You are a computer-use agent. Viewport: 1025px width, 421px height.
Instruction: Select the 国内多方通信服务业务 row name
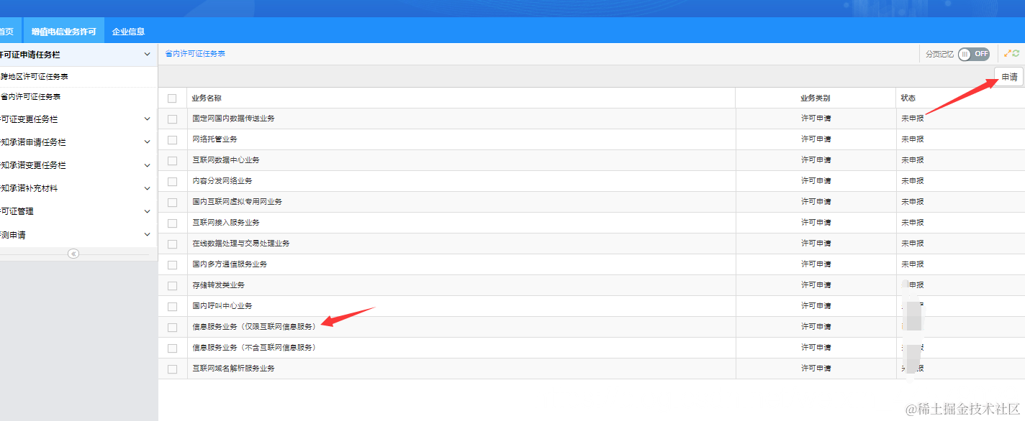click(230, 264)
